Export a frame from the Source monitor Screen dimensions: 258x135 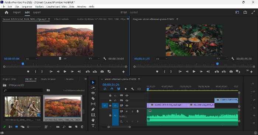pos(102,72)
